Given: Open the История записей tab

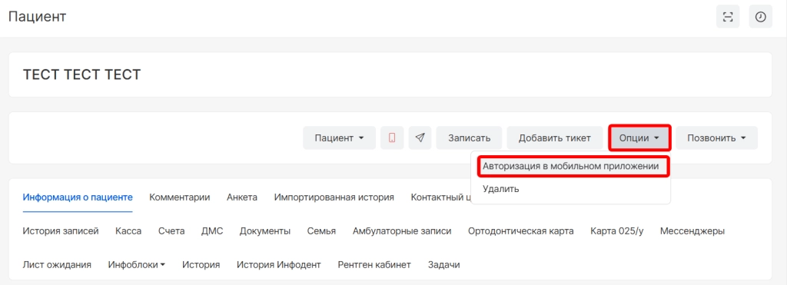Looking at the screenshot, I should [x=61, y=230].
